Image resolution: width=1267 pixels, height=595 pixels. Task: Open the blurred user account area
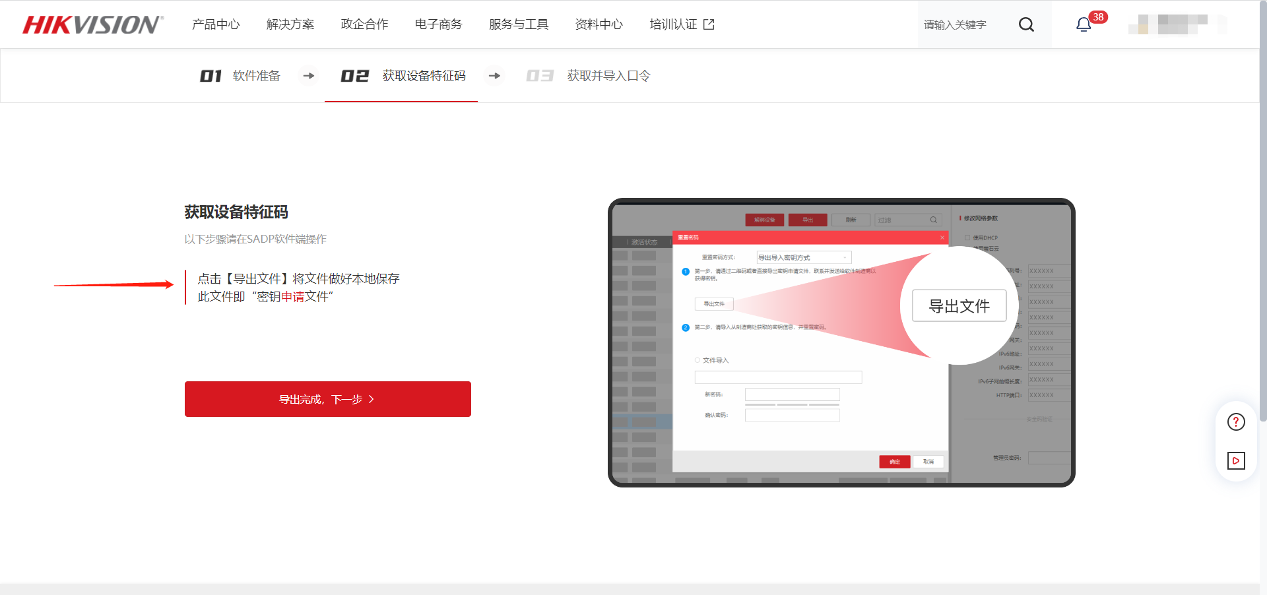1178,24
